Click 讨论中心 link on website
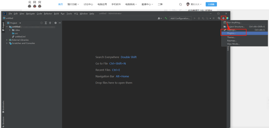This screenshot has height=128, width=269. [x=88, y=4]
